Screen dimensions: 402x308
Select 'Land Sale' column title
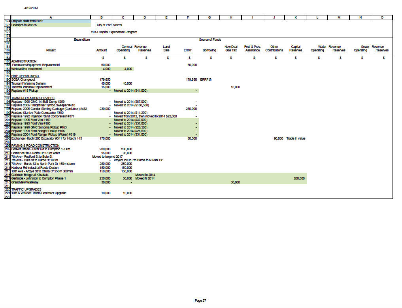(x=166, y=49)
